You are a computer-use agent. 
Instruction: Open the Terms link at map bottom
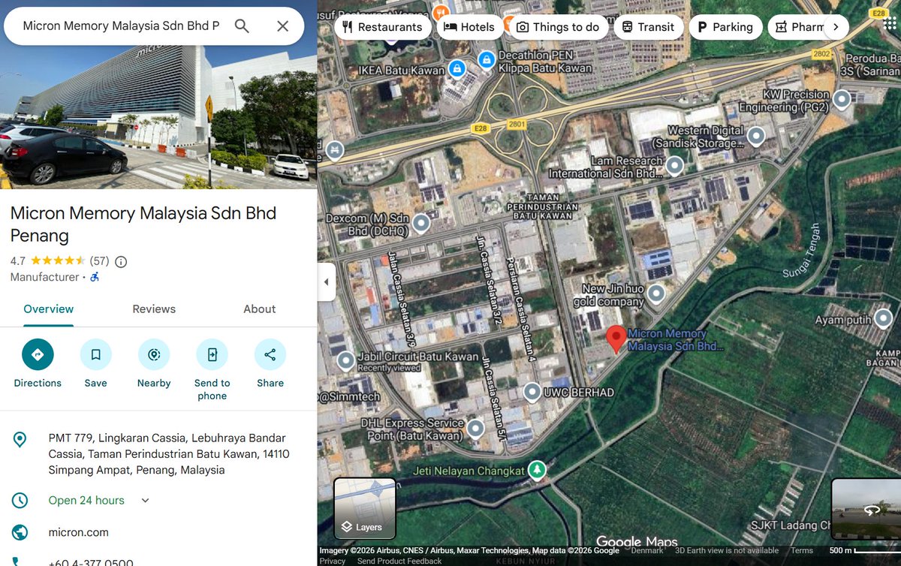point(802,550)
